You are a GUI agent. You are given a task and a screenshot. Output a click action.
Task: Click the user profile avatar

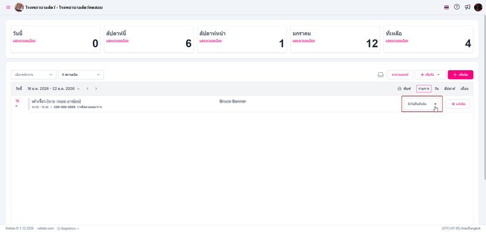(x=478, y=7)
